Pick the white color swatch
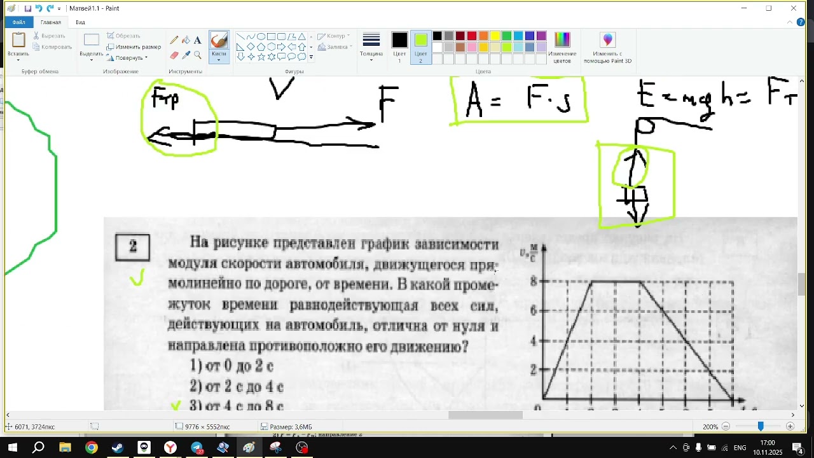 tap(437, 48)
